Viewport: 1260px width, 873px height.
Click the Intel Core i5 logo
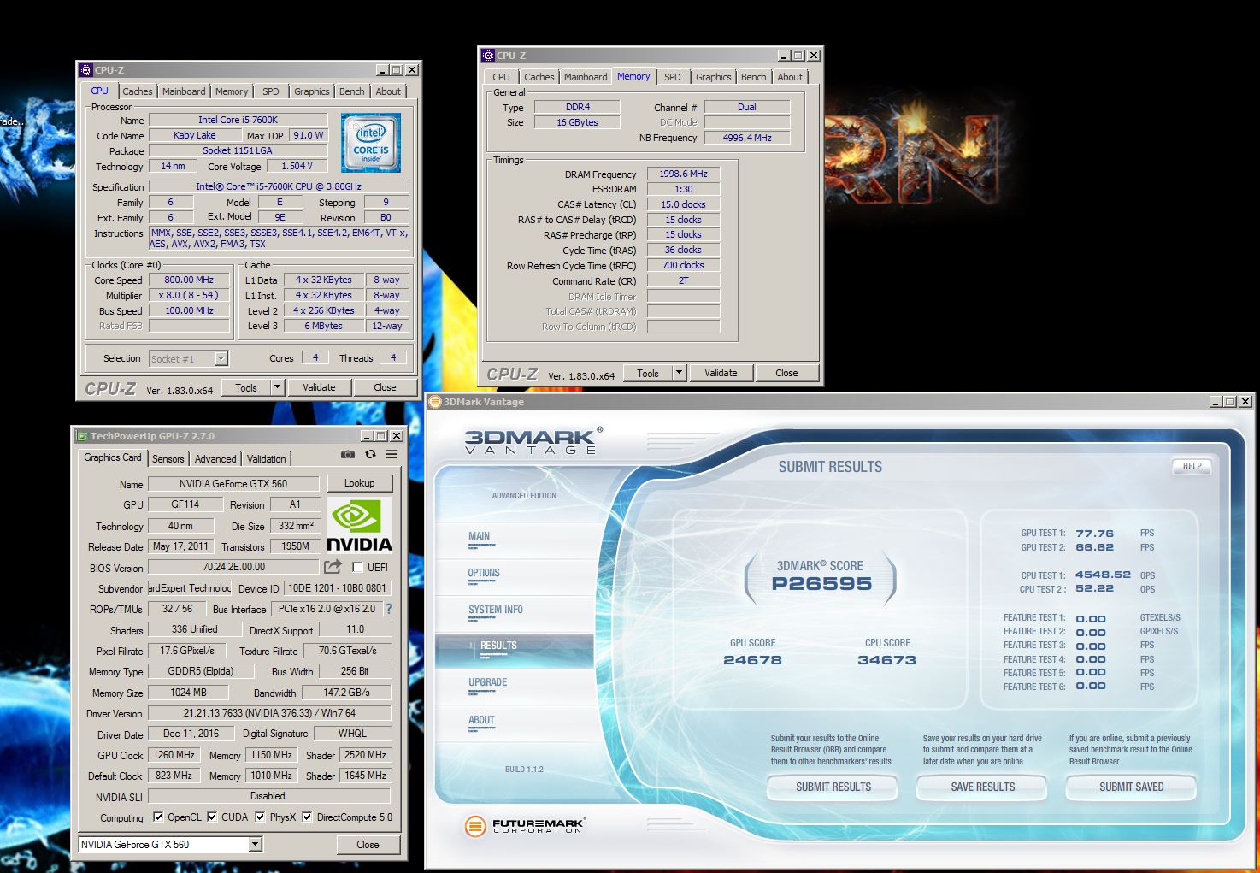(371, 143)
